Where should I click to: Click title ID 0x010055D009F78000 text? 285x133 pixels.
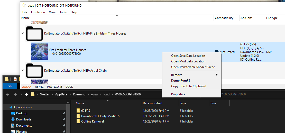(x=67, y=53)
